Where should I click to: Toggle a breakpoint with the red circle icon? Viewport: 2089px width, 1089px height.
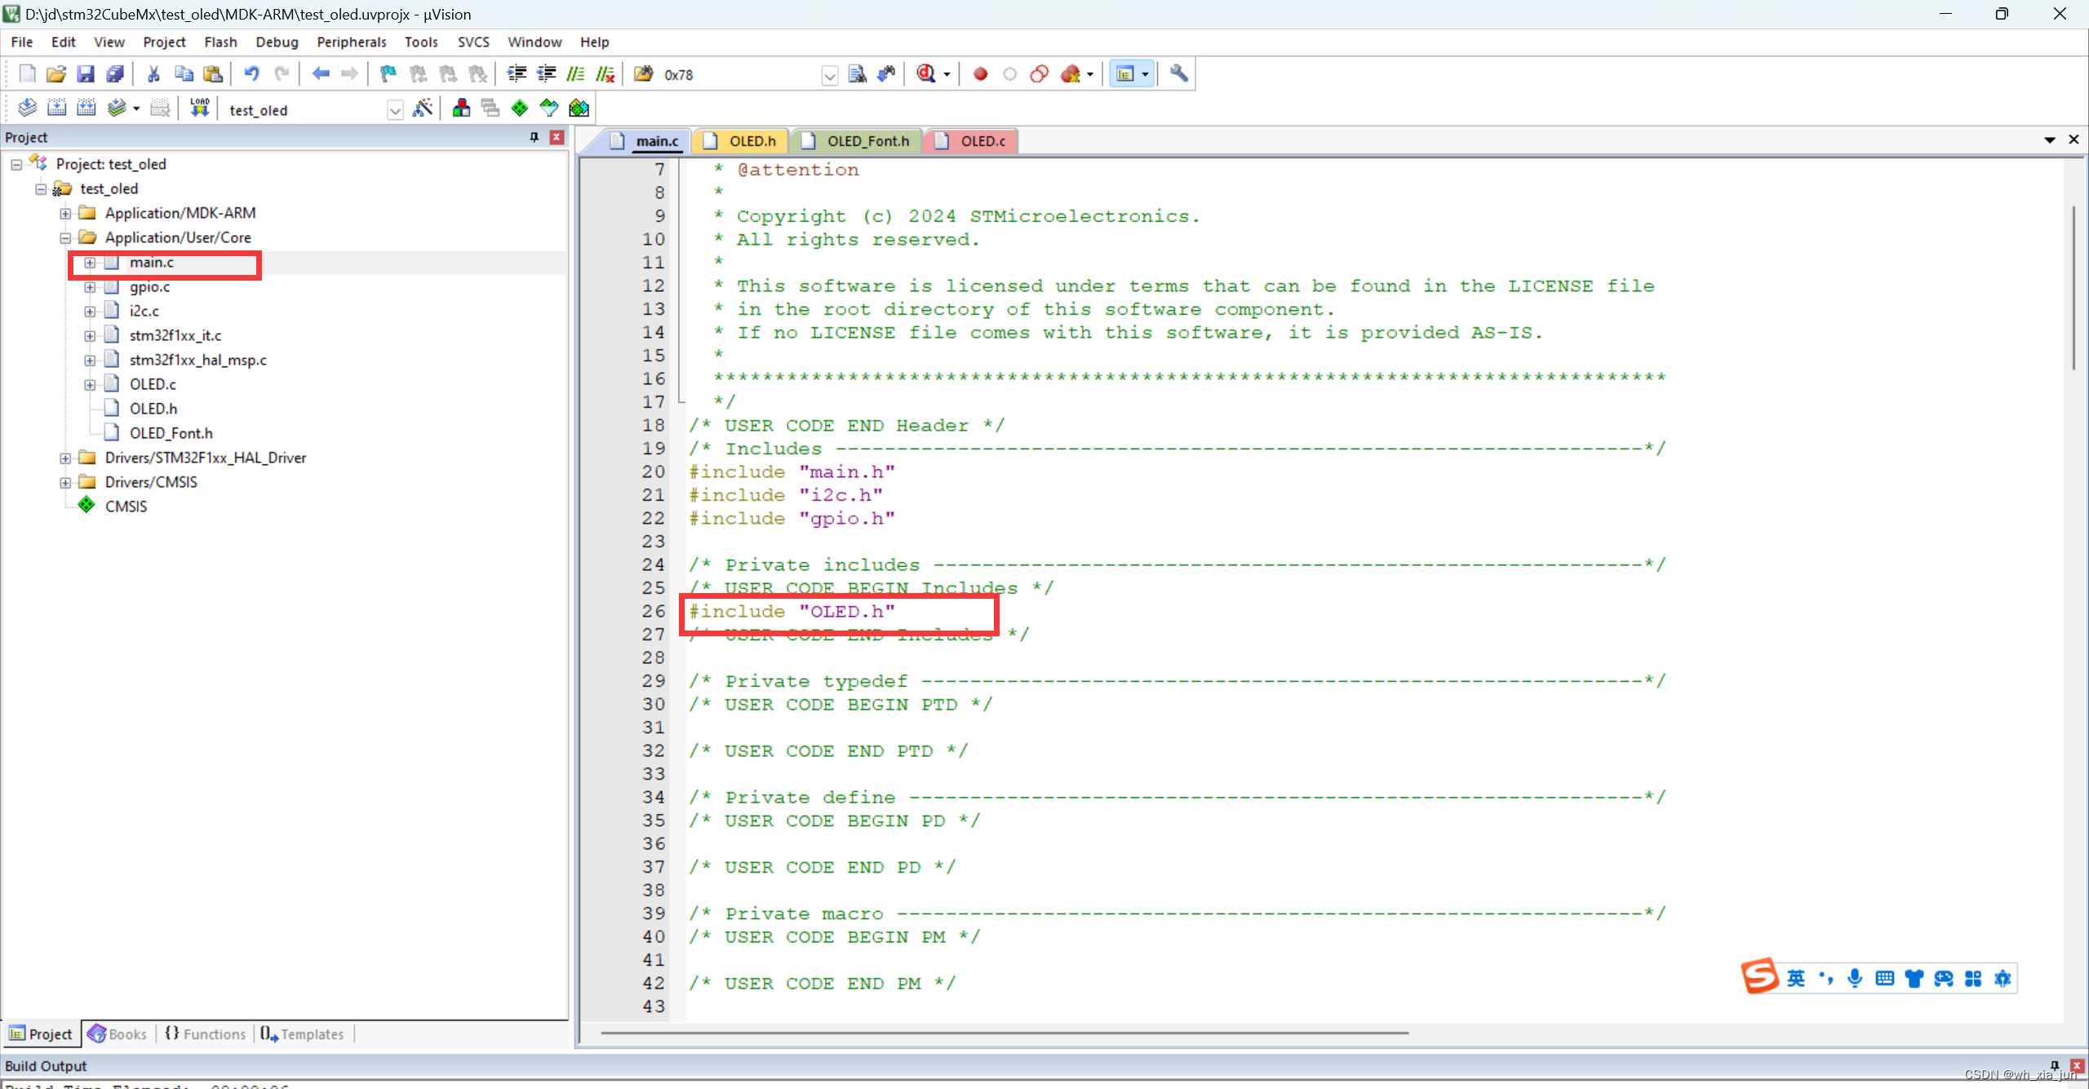[980, 74]
